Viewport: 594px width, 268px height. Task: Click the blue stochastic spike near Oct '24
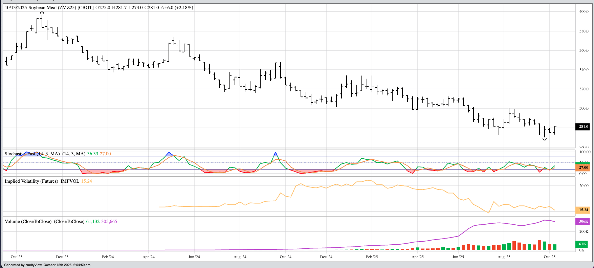[x=276, y=153]
